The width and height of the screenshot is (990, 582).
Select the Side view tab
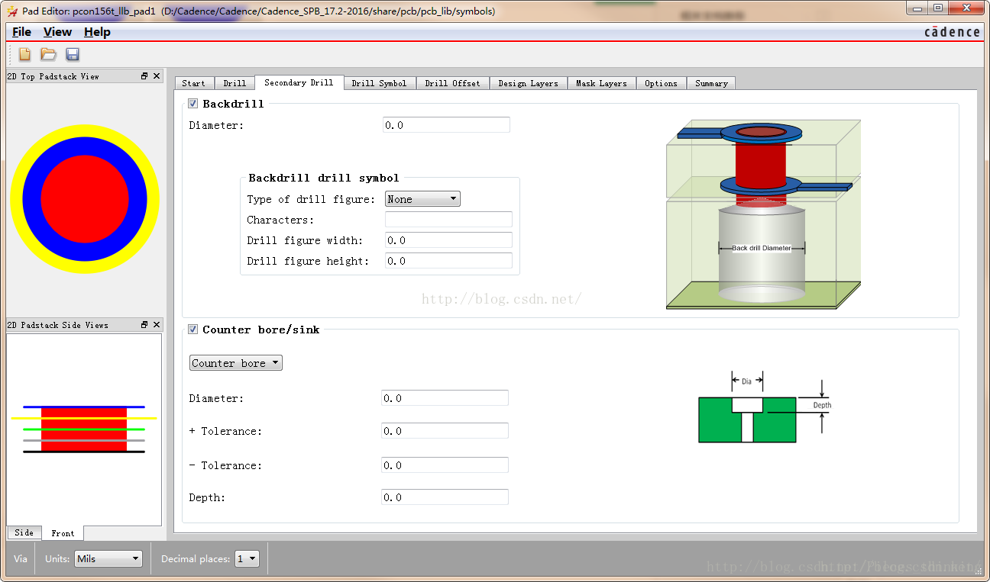coord(24,532)
